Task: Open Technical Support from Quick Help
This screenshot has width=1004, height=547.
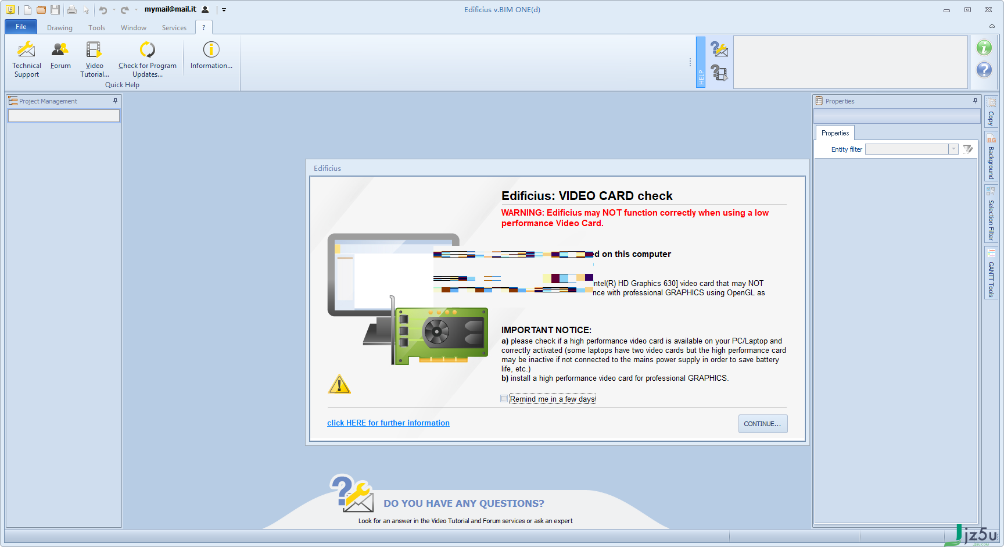Action: 27,59
